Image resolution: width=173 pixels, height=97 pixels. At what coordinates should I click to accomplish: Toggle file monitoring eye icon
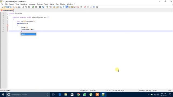pos(81,7)
